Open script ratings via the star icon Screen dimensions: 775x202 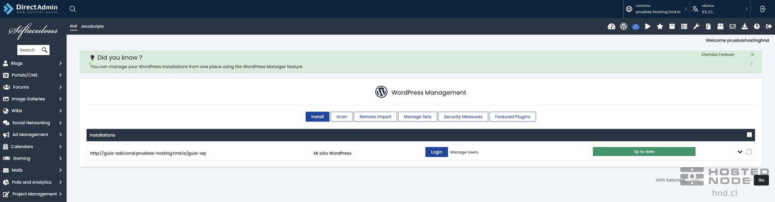660,26
